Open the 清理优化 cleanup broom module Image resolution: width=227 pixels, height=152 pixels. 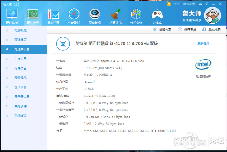[x=115, y=17]
